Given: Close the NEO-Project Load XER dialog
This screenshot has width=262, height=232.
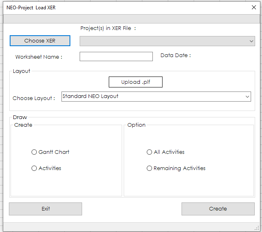Looking at the screenshot, I should click(254, 7).
